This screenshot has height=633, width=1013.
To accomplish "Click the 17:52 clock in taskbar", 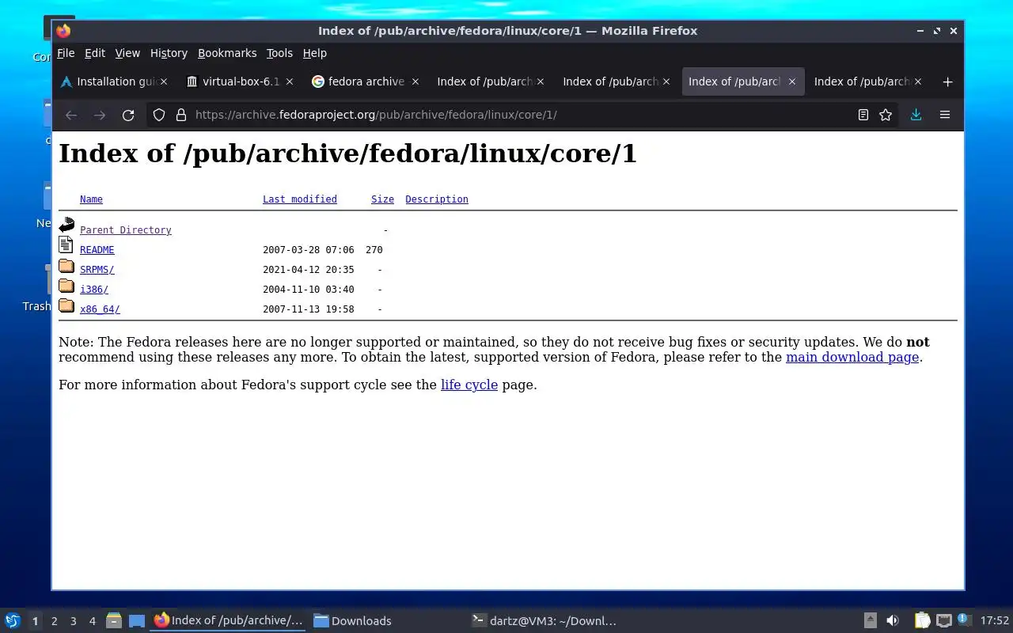I will (995, 621).
